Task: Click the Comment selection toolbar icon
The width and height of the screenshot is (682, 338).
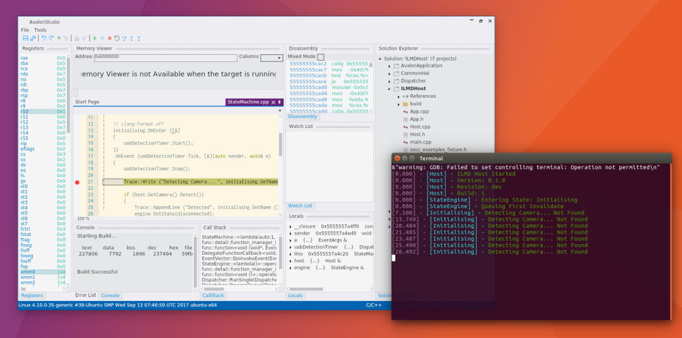Action: 59,38
